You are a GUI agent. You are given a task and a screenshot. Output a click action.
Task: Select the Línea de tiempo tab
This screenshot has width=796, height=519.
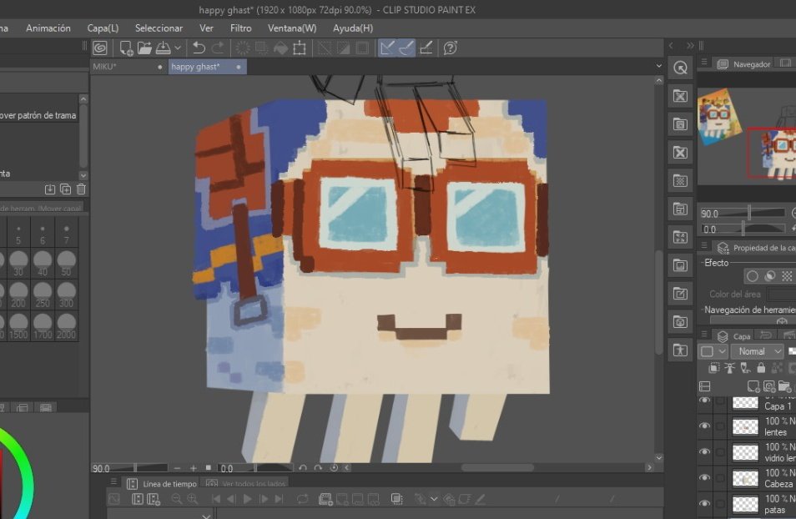click(x=162, y=484)
